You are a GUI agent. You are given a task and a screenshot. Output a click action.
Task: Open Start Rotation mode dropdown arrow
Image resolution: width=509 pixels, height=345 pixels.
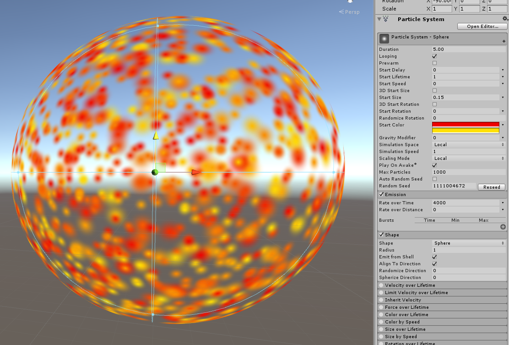point(503,111)
